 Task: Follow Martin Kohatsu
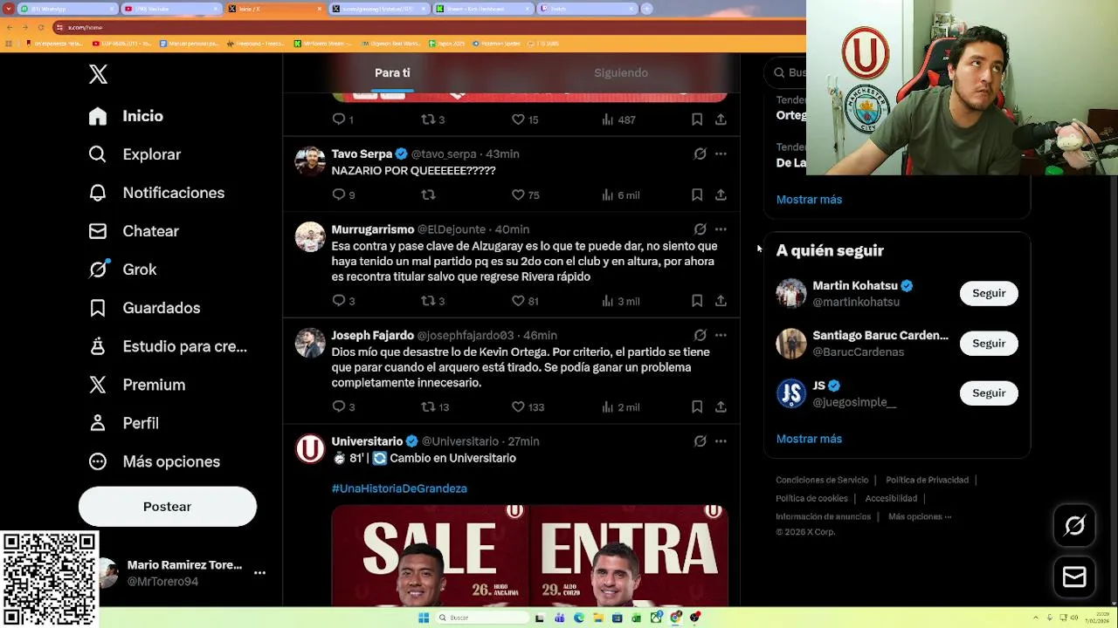point(989,293)
